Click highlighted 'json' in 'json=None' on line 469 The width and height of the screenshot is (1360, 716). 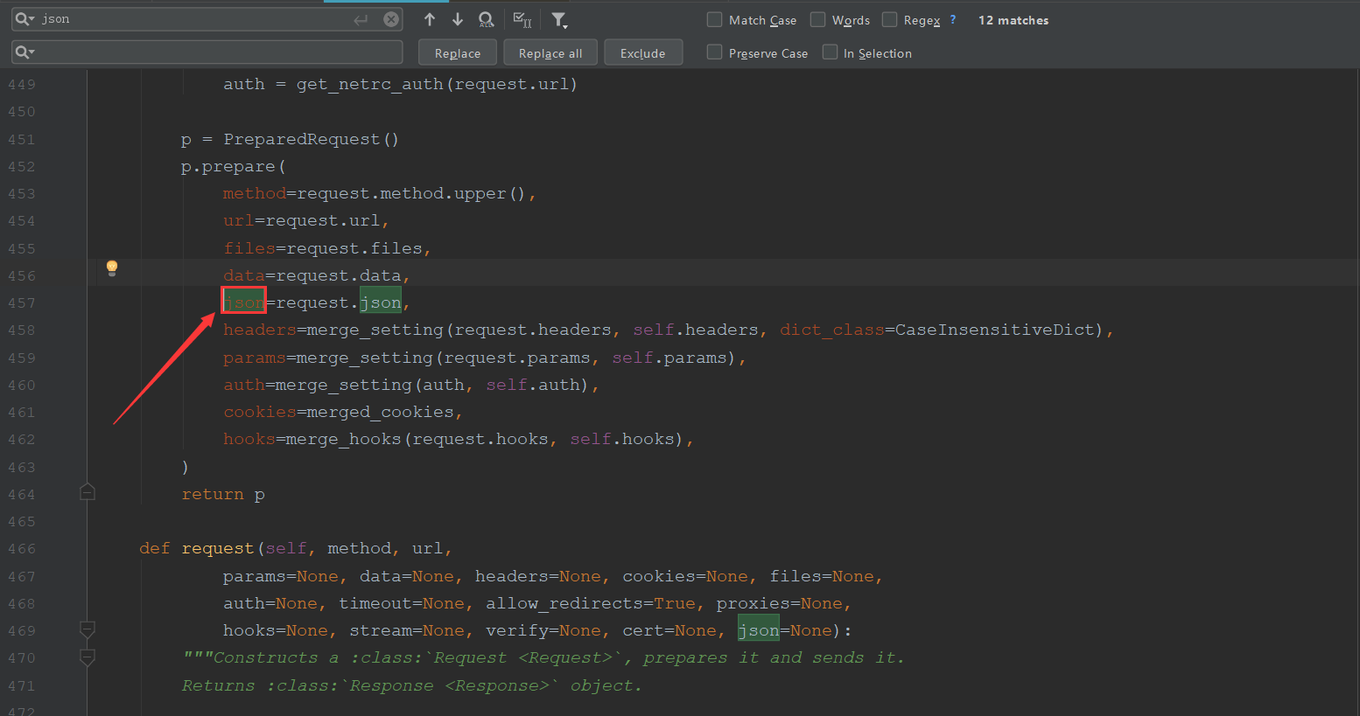759,630
